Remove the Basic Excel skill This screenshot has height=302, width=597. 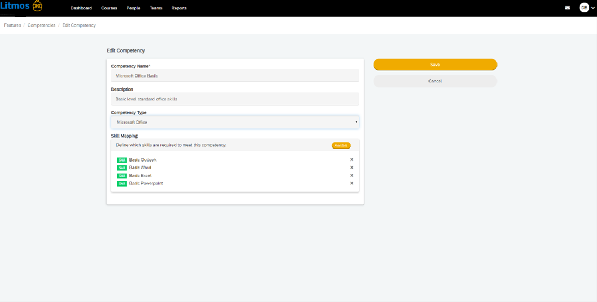(352, 176)
